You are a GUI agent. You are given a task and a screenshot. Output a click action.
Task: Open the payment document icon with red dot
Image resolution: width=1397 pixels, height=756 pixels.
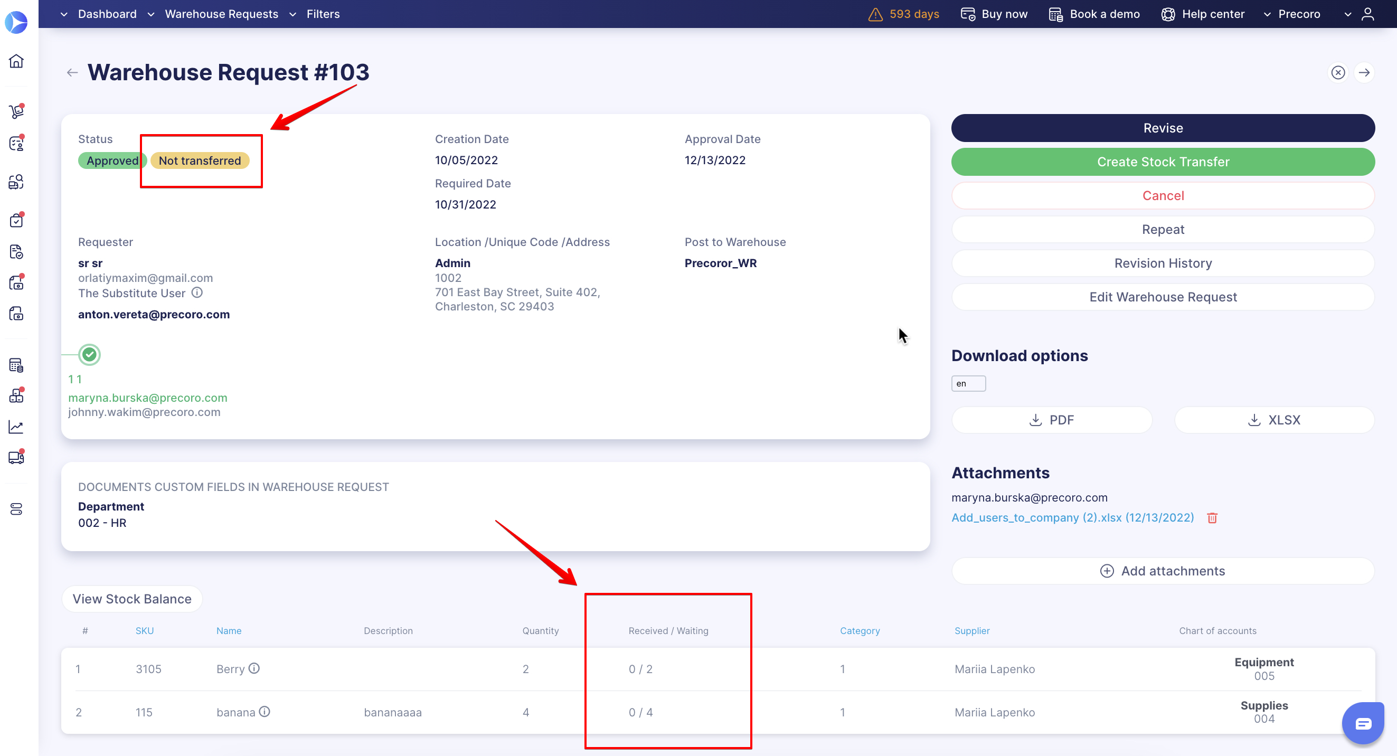pyautogui.click(x=16, y=282)
